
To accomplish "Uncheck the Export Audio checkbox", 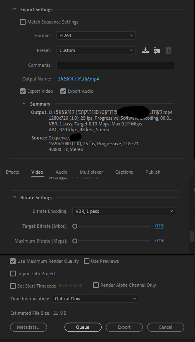I will pyautogui.click(x=63, y=91).
